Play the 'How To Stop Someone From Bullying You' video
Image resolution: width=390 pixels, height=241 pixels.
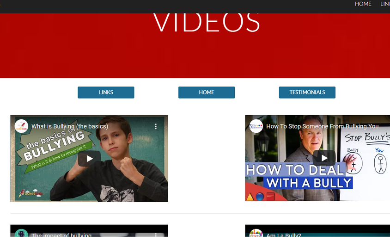point(324,158)
